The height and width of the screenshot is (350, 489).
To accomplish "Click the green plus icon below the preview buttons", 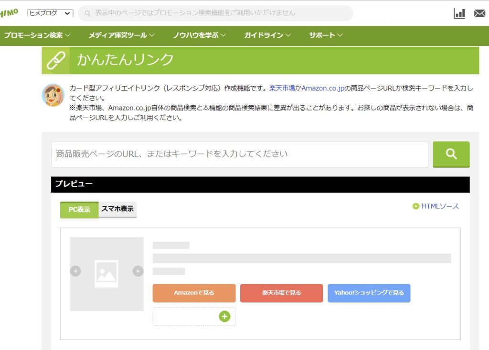I will (x=224, y=317).
